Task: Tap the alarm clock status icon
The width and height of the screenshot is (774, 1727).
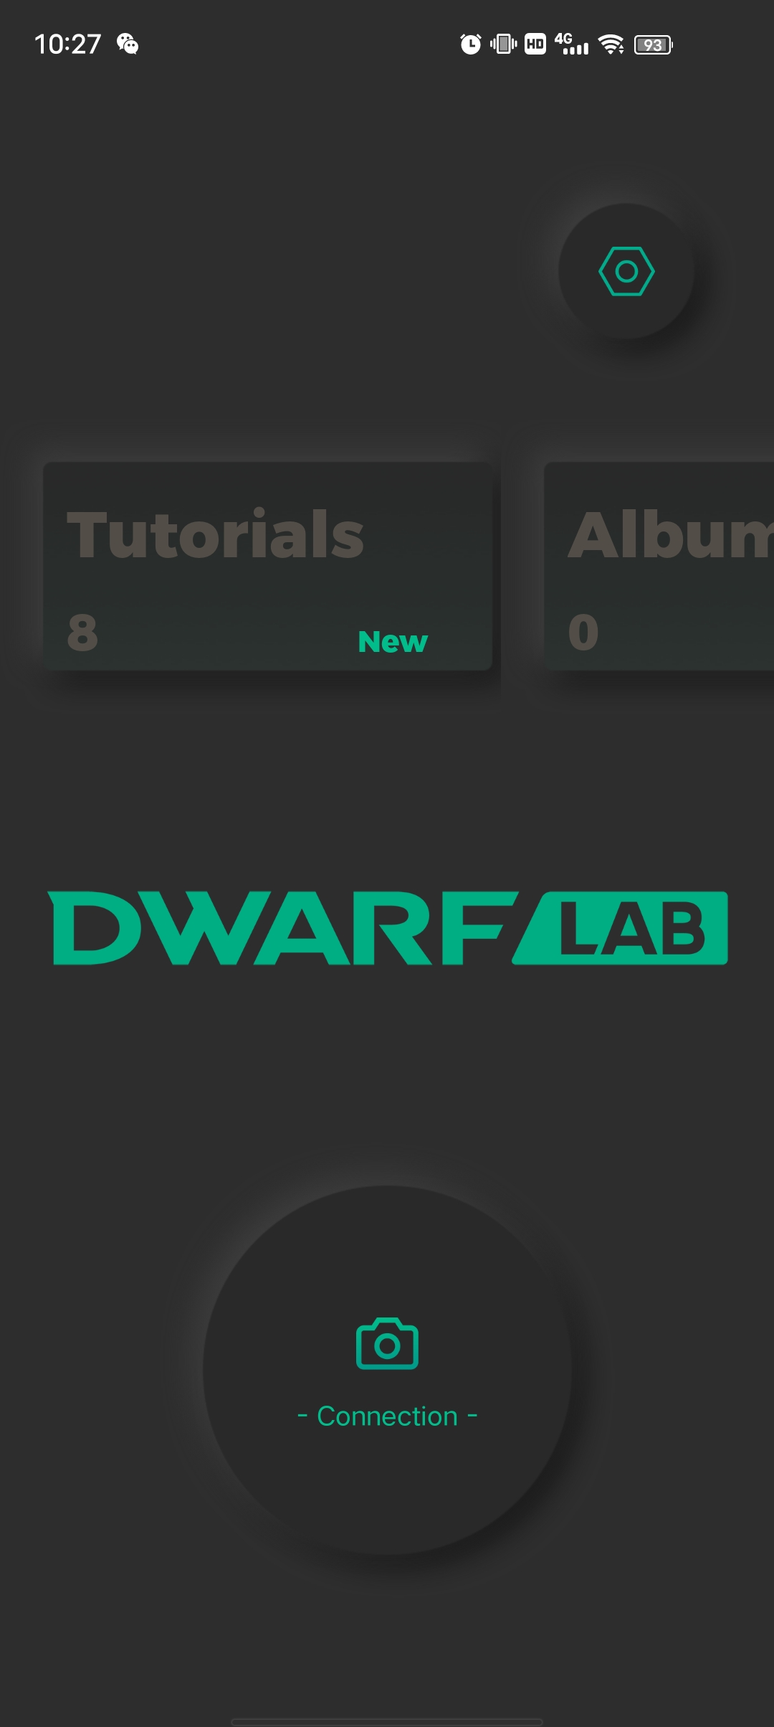Action: [x=470, y=44]
